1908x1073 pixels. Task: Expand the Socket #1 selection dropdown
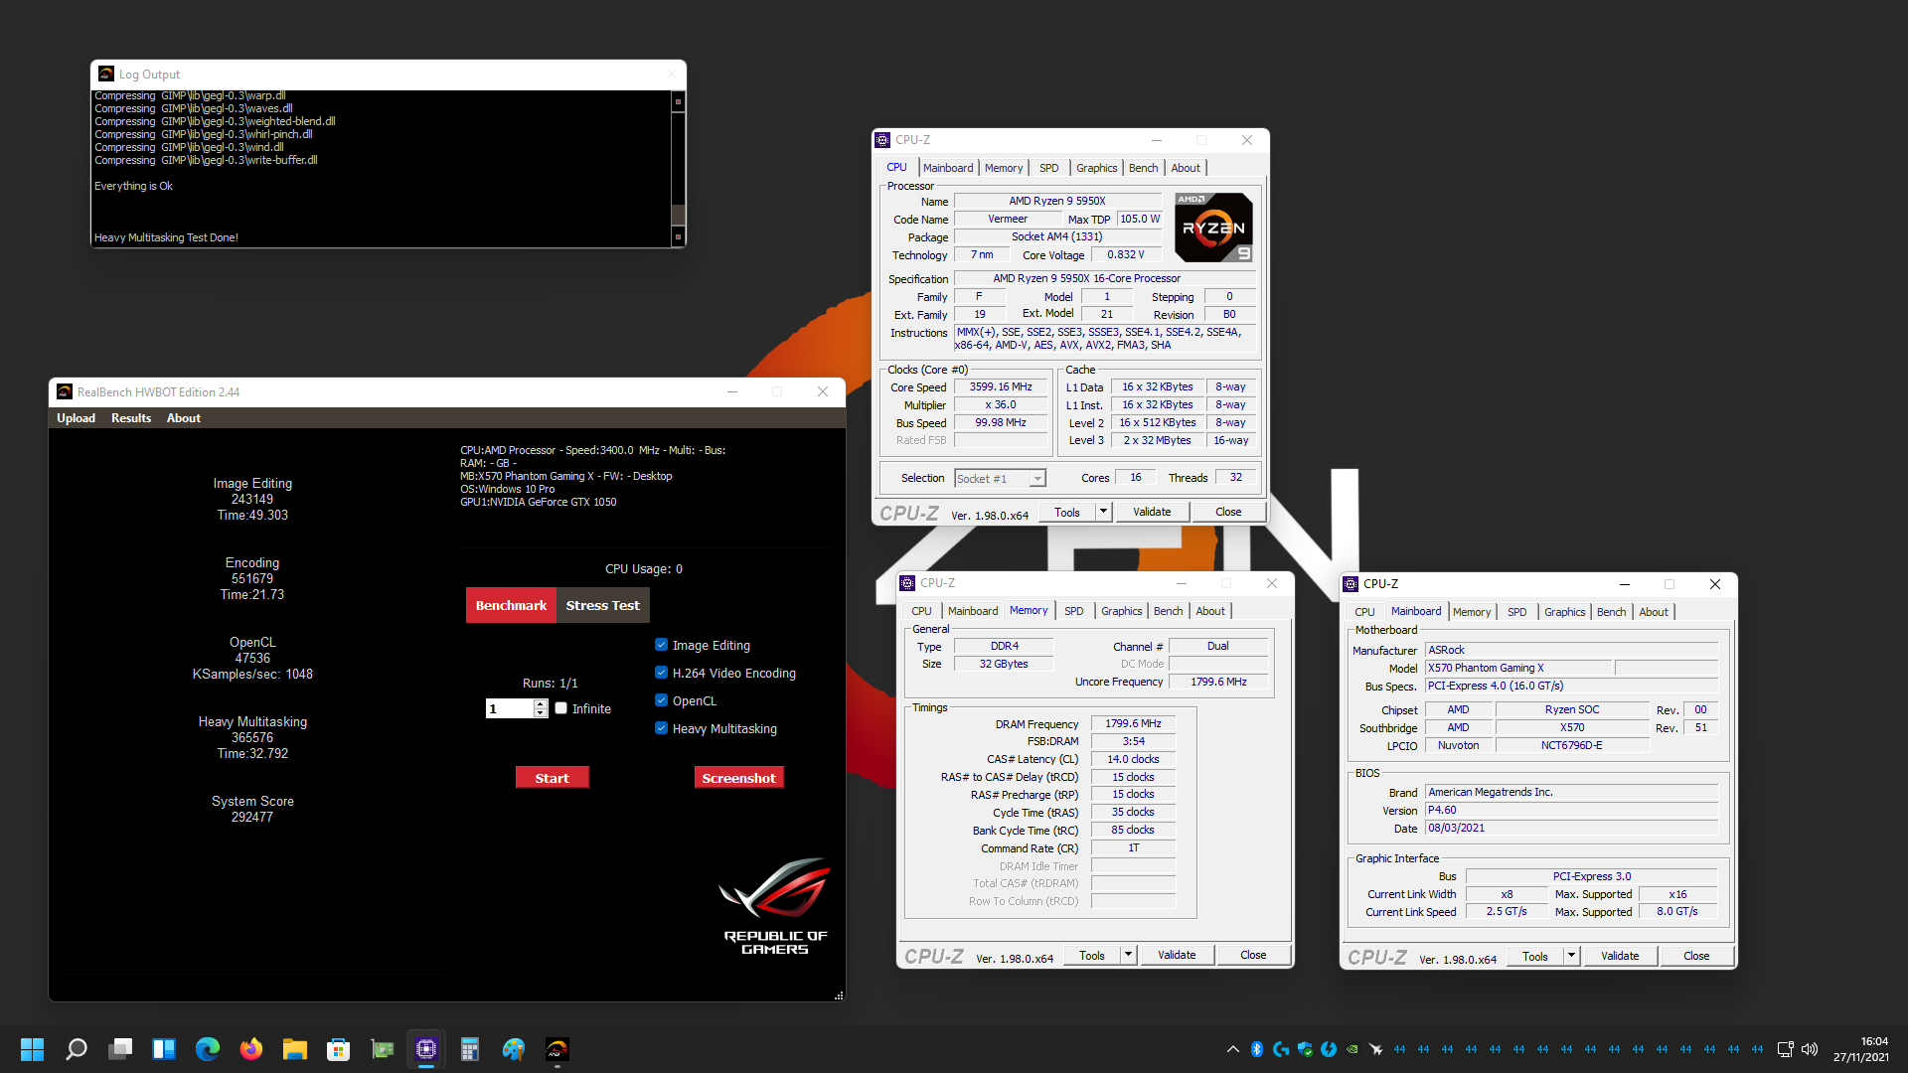[1037, 479]
